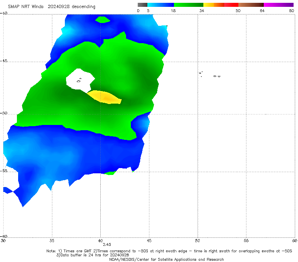Click the SMAP NRT Winds title text
Image resolution: width=298 pixels, height=262 pixels.
[x=26, y=6]
